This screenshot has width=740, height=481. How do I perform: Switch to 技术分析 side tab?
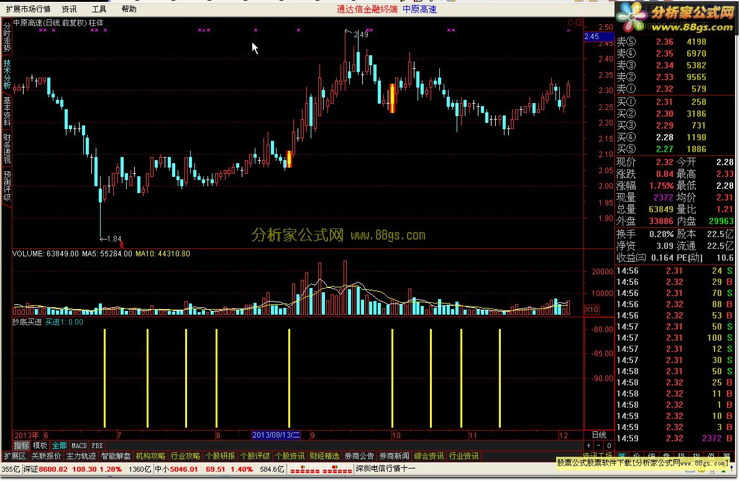point(7,74)
